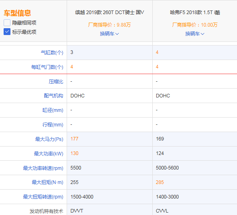Click the 每缸气门数(个) parameter link

tap(47, 67)
